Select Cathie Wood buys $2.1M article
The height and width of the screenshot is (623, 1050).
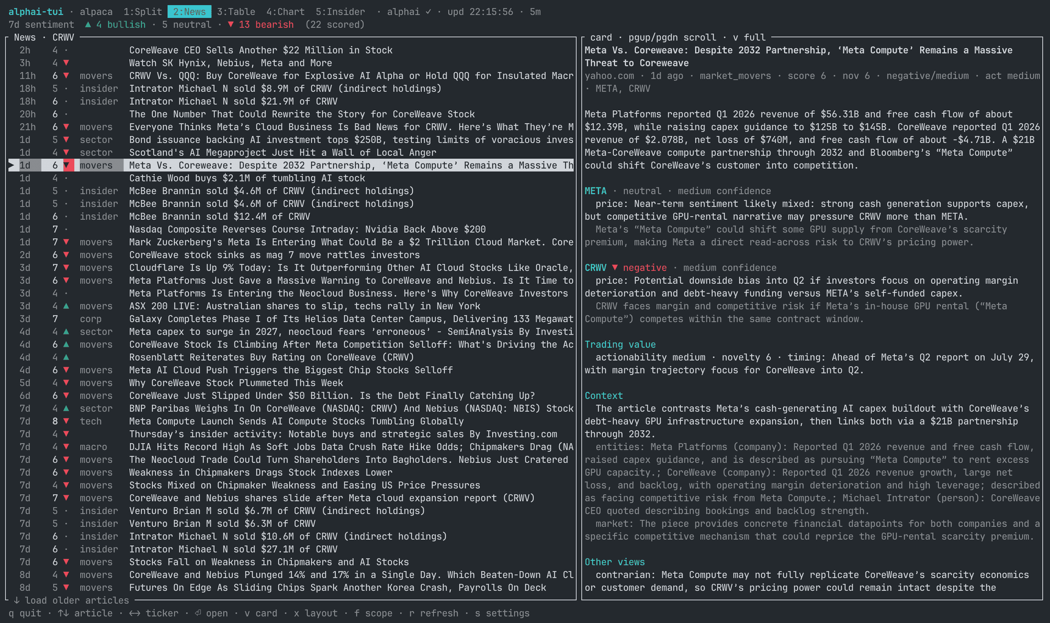291,178
